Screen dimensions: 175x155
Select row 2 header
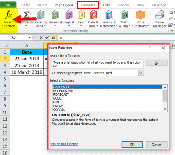(5, 59)
